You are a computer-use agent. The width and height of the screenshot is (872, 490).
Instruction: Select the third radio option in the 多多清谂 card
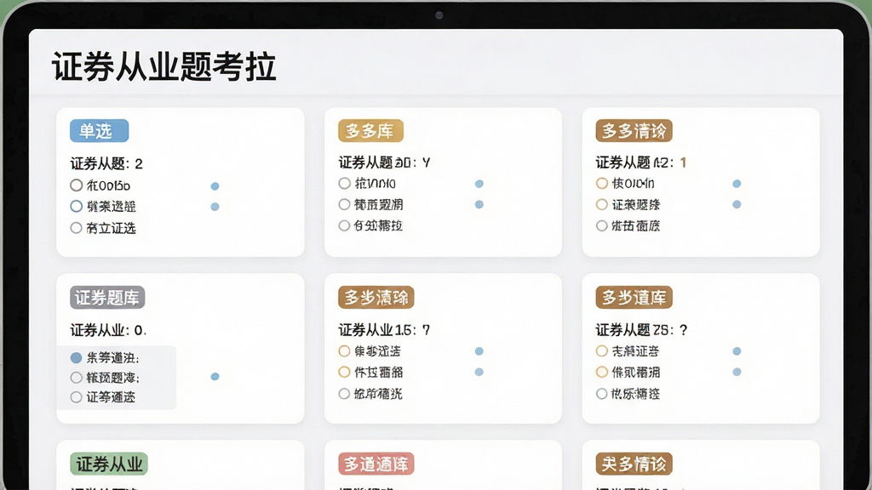point(602,225)
